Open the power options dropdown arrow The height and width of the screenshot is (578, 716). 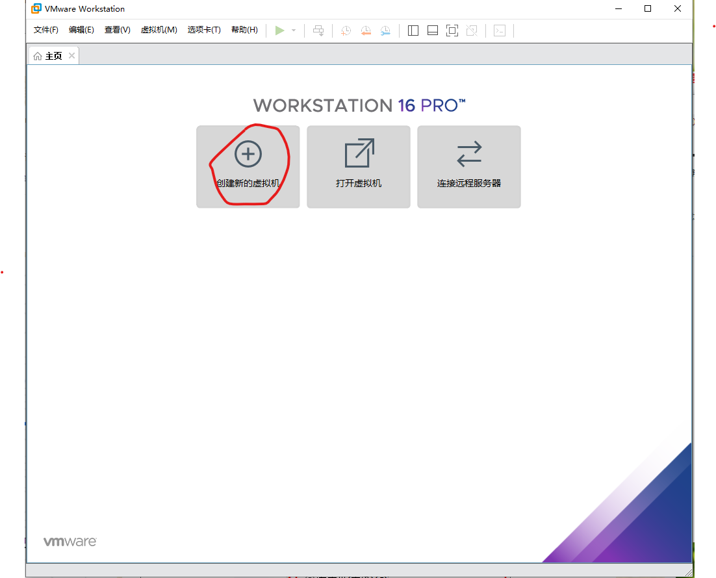pos(294,31)
